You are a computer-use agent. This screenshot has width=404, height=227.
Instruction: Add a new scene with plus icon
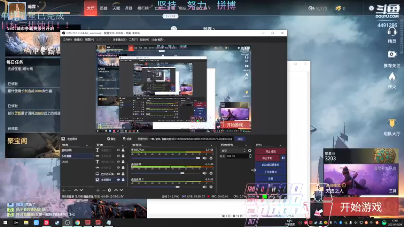click(x=64, y=190)
